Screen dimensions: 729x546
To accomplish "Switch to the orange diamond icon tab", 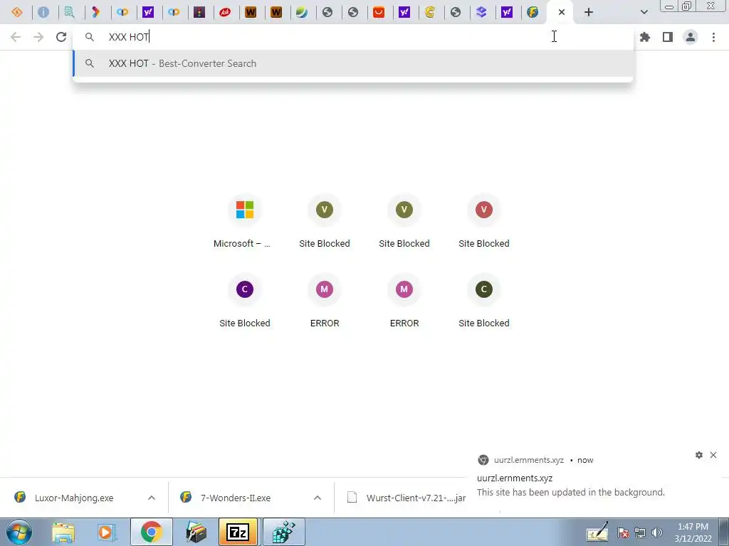I will (17, 12).
